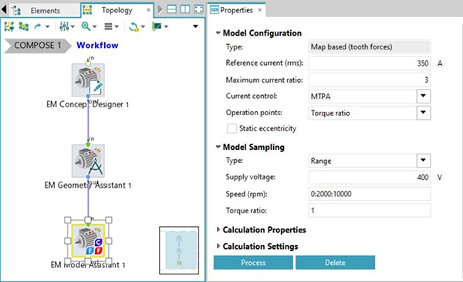Click the Operation points label

[x=254, y=113]
